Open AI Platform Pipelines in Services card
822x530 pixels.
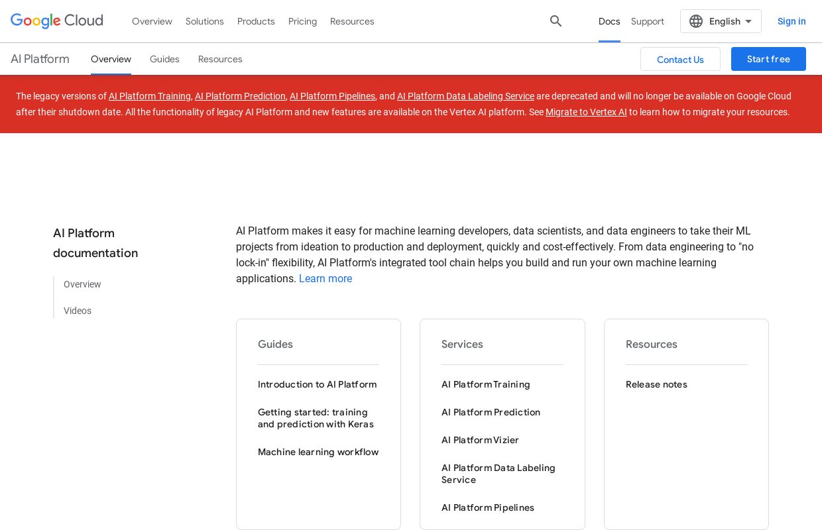pos(488,507)
